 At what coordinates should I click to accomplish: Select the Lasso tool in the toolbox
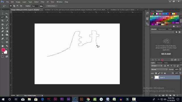tap(3, 17)
